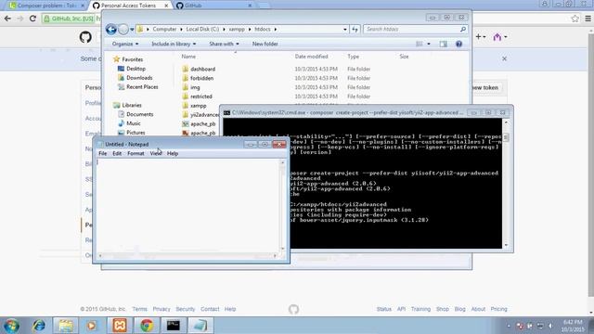
Task: Click the cmd window scroll up arrow
Action: coord(506,122)
